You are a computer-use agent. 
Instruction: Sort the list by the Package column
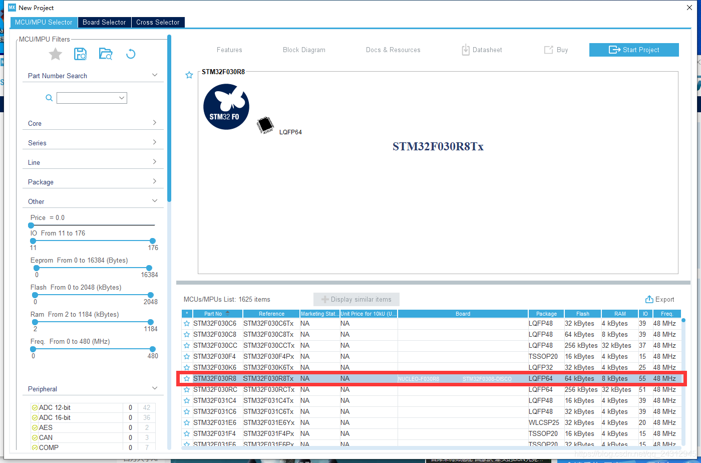[546, 314]
